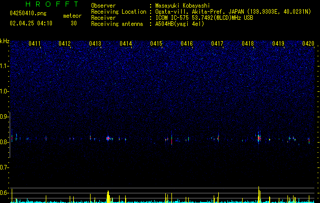320x203 pixels.
Task: Click the 0.9 kHz axis label
Action: click(x=4, y=117)
